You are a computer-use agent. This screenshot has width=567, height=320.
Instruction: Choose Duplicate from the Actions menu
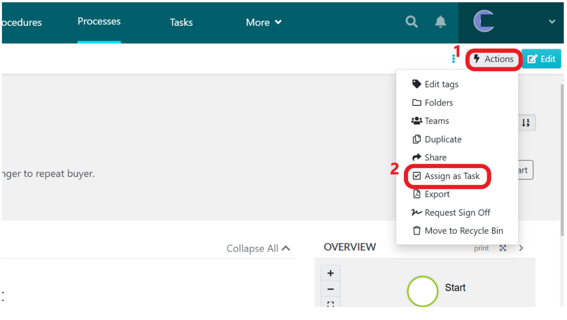443,139
